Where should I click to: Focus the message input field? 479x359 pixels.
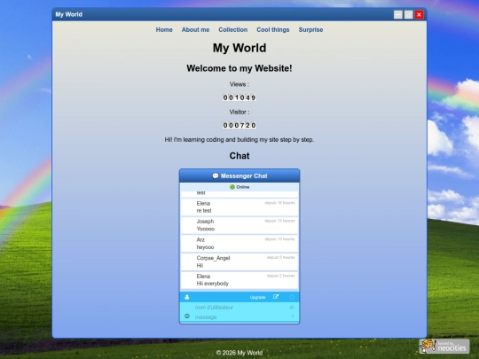pos(240,317)
